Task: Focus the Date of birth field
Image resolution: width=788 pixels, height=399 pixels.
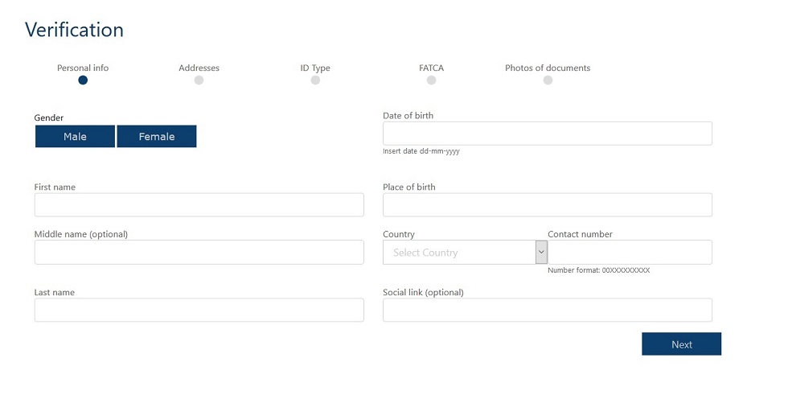Action: pyautogui.click(x=547, y=134)
